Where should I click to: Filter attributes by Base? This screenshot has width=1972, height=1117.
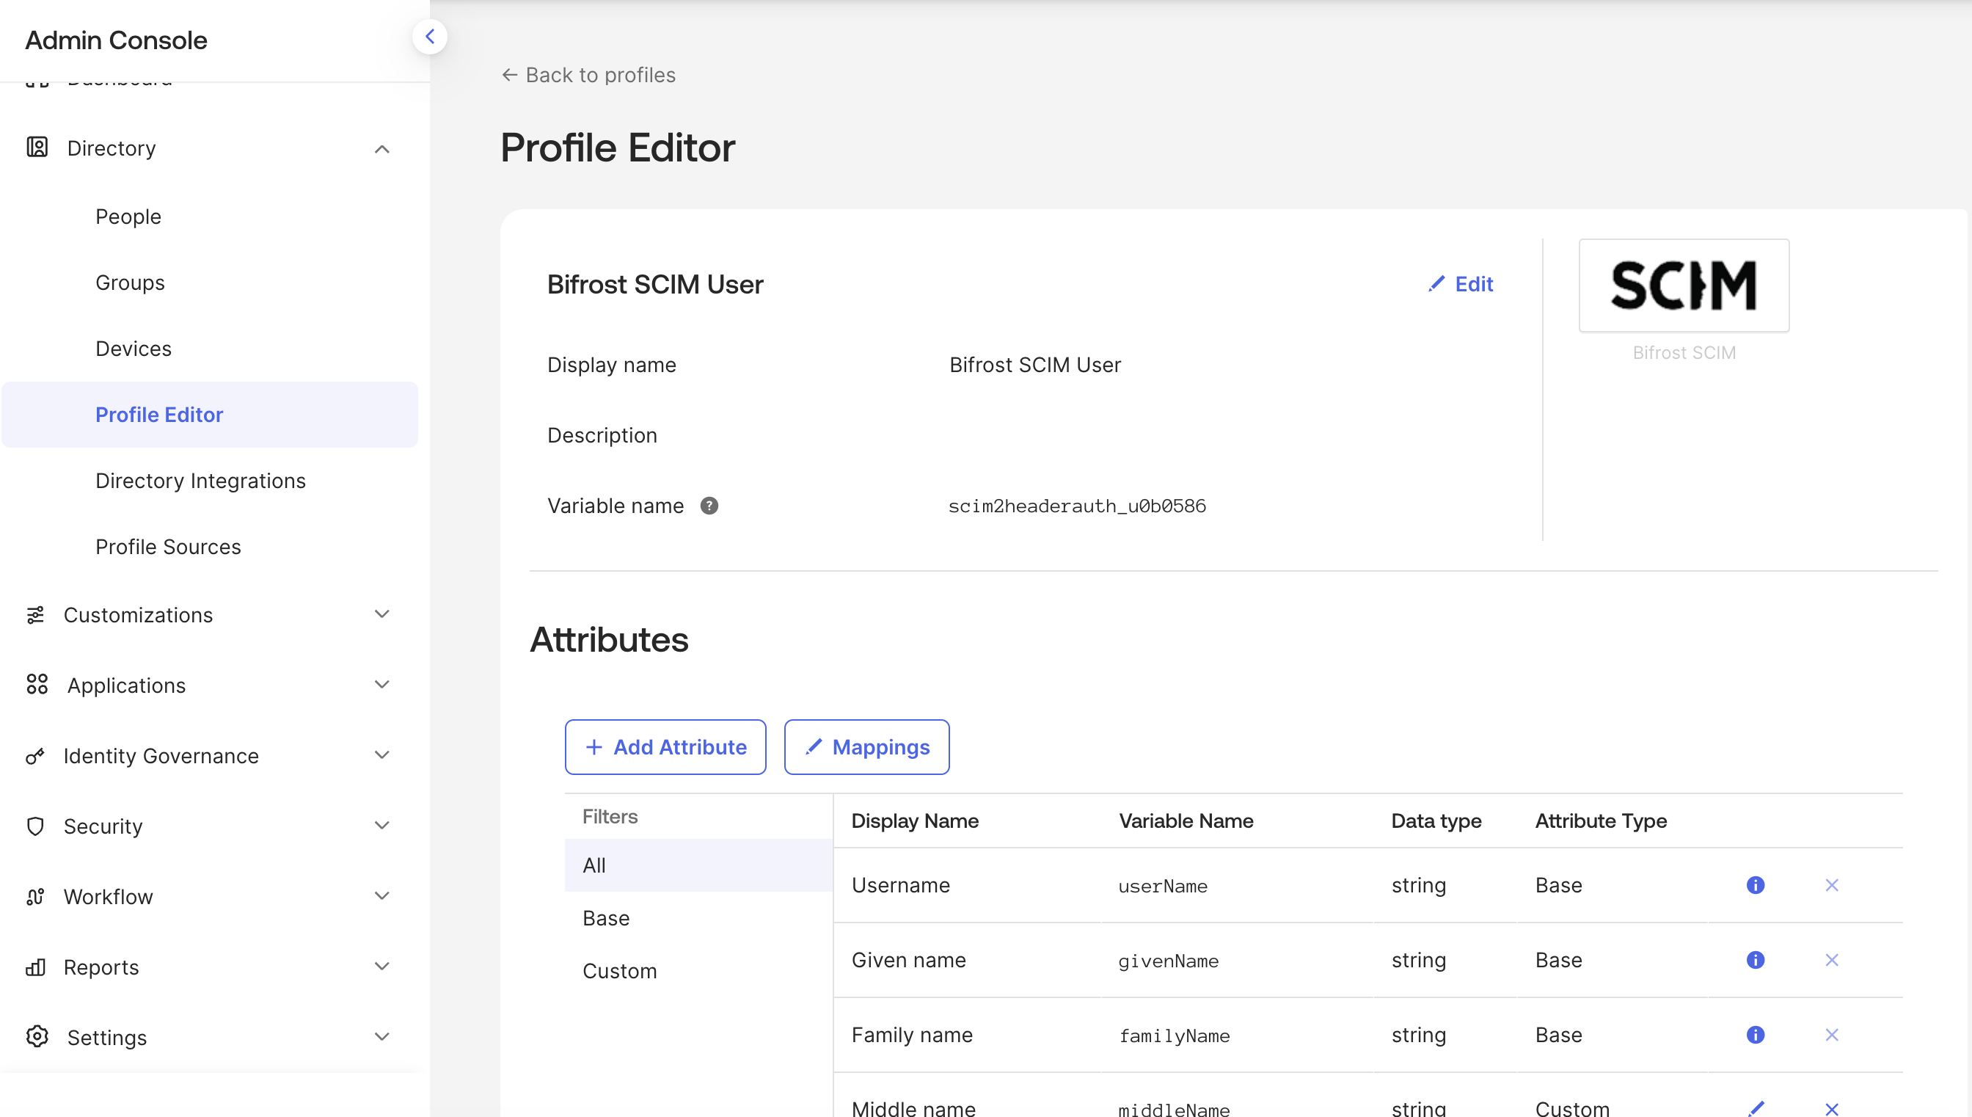[x=698, y=918]
